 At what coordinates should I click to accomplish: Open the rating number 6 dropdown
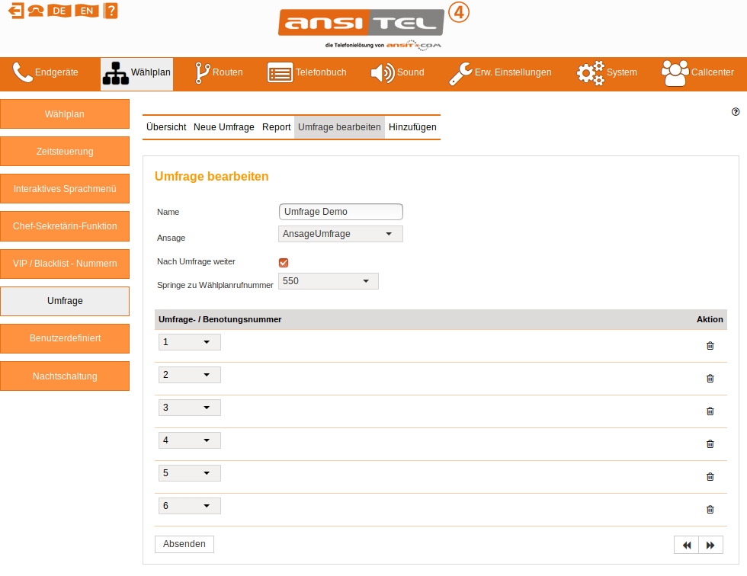tap(189, 506)
